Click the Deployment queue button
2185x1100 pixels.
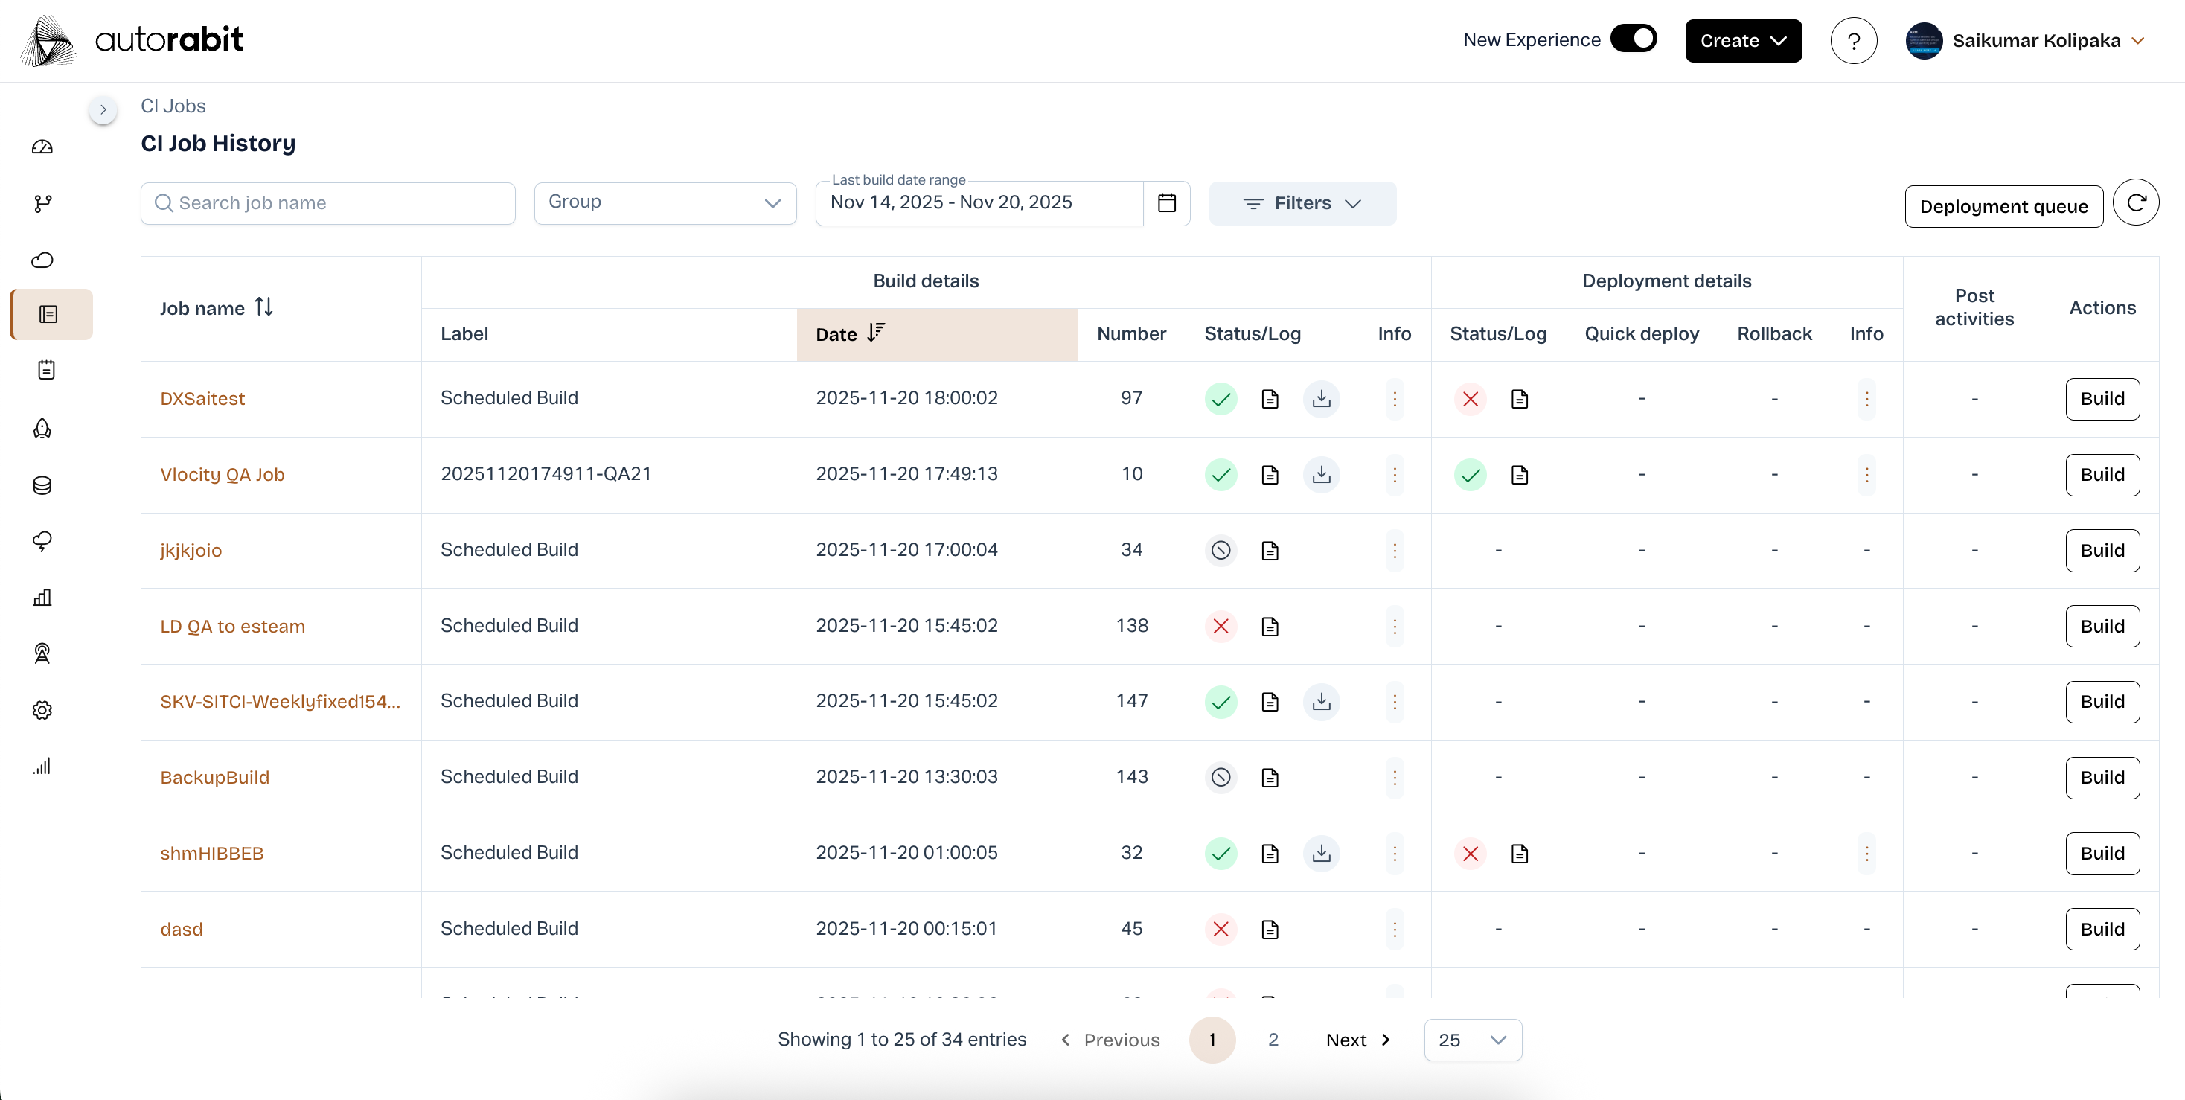[x=2003, y=207]
